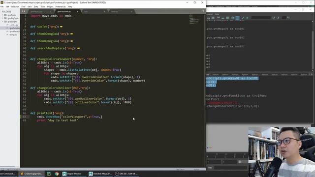Click the Clear All icon in Script Editor
Viewport: 315px width, 177px height.
click(x=227, y=18)
